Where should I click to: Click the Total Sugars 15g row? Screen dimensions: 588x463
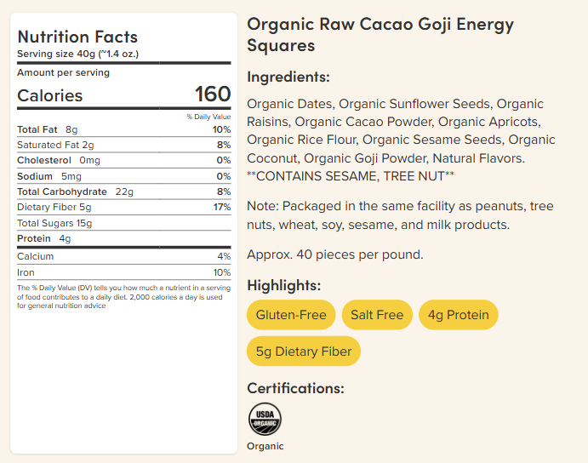pyautogui.click(x=123, y=223)
